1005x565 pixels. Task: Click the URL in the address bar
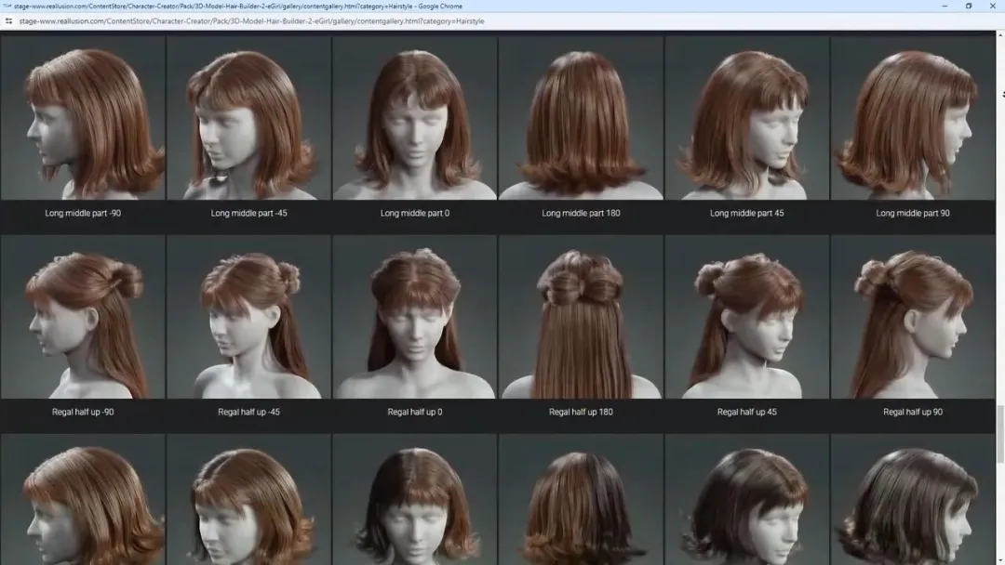tap(251, 21)
